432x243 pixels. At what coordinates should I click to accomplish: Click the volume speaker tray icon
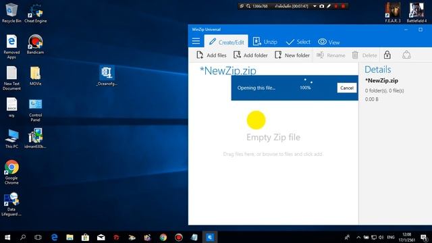381,237
